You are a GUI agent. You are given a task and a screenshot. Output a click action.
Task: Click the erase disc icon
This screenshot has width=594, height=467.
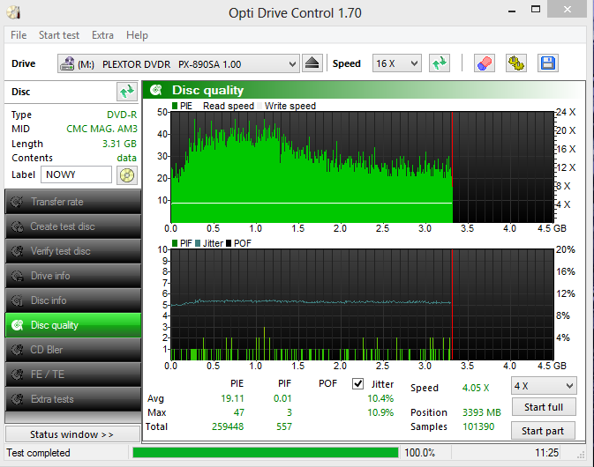(x=485, y=63)
